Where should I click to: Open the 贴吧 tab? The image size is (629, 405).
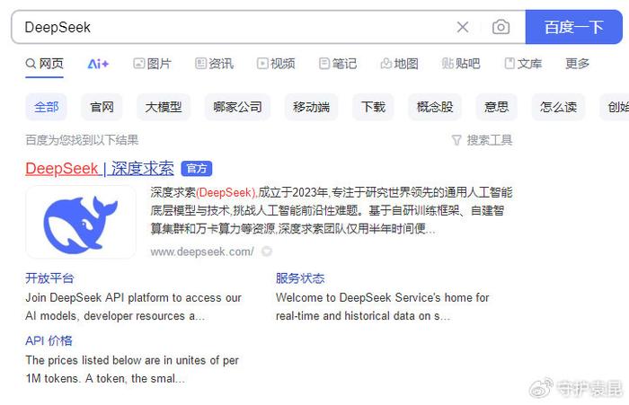[x=461, y=64]
